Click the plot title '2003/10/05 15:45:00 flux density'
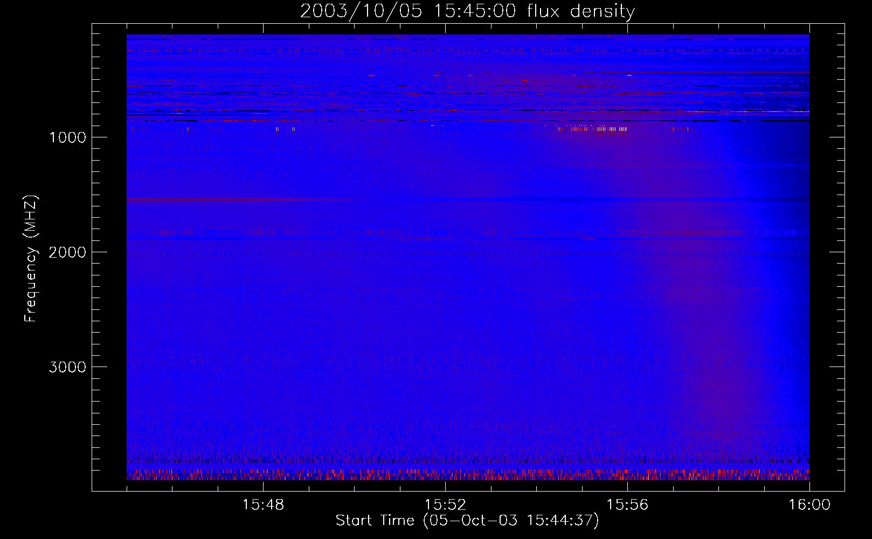Image resolution: width=872 pixels, height=539 pixels. [467, 11]
